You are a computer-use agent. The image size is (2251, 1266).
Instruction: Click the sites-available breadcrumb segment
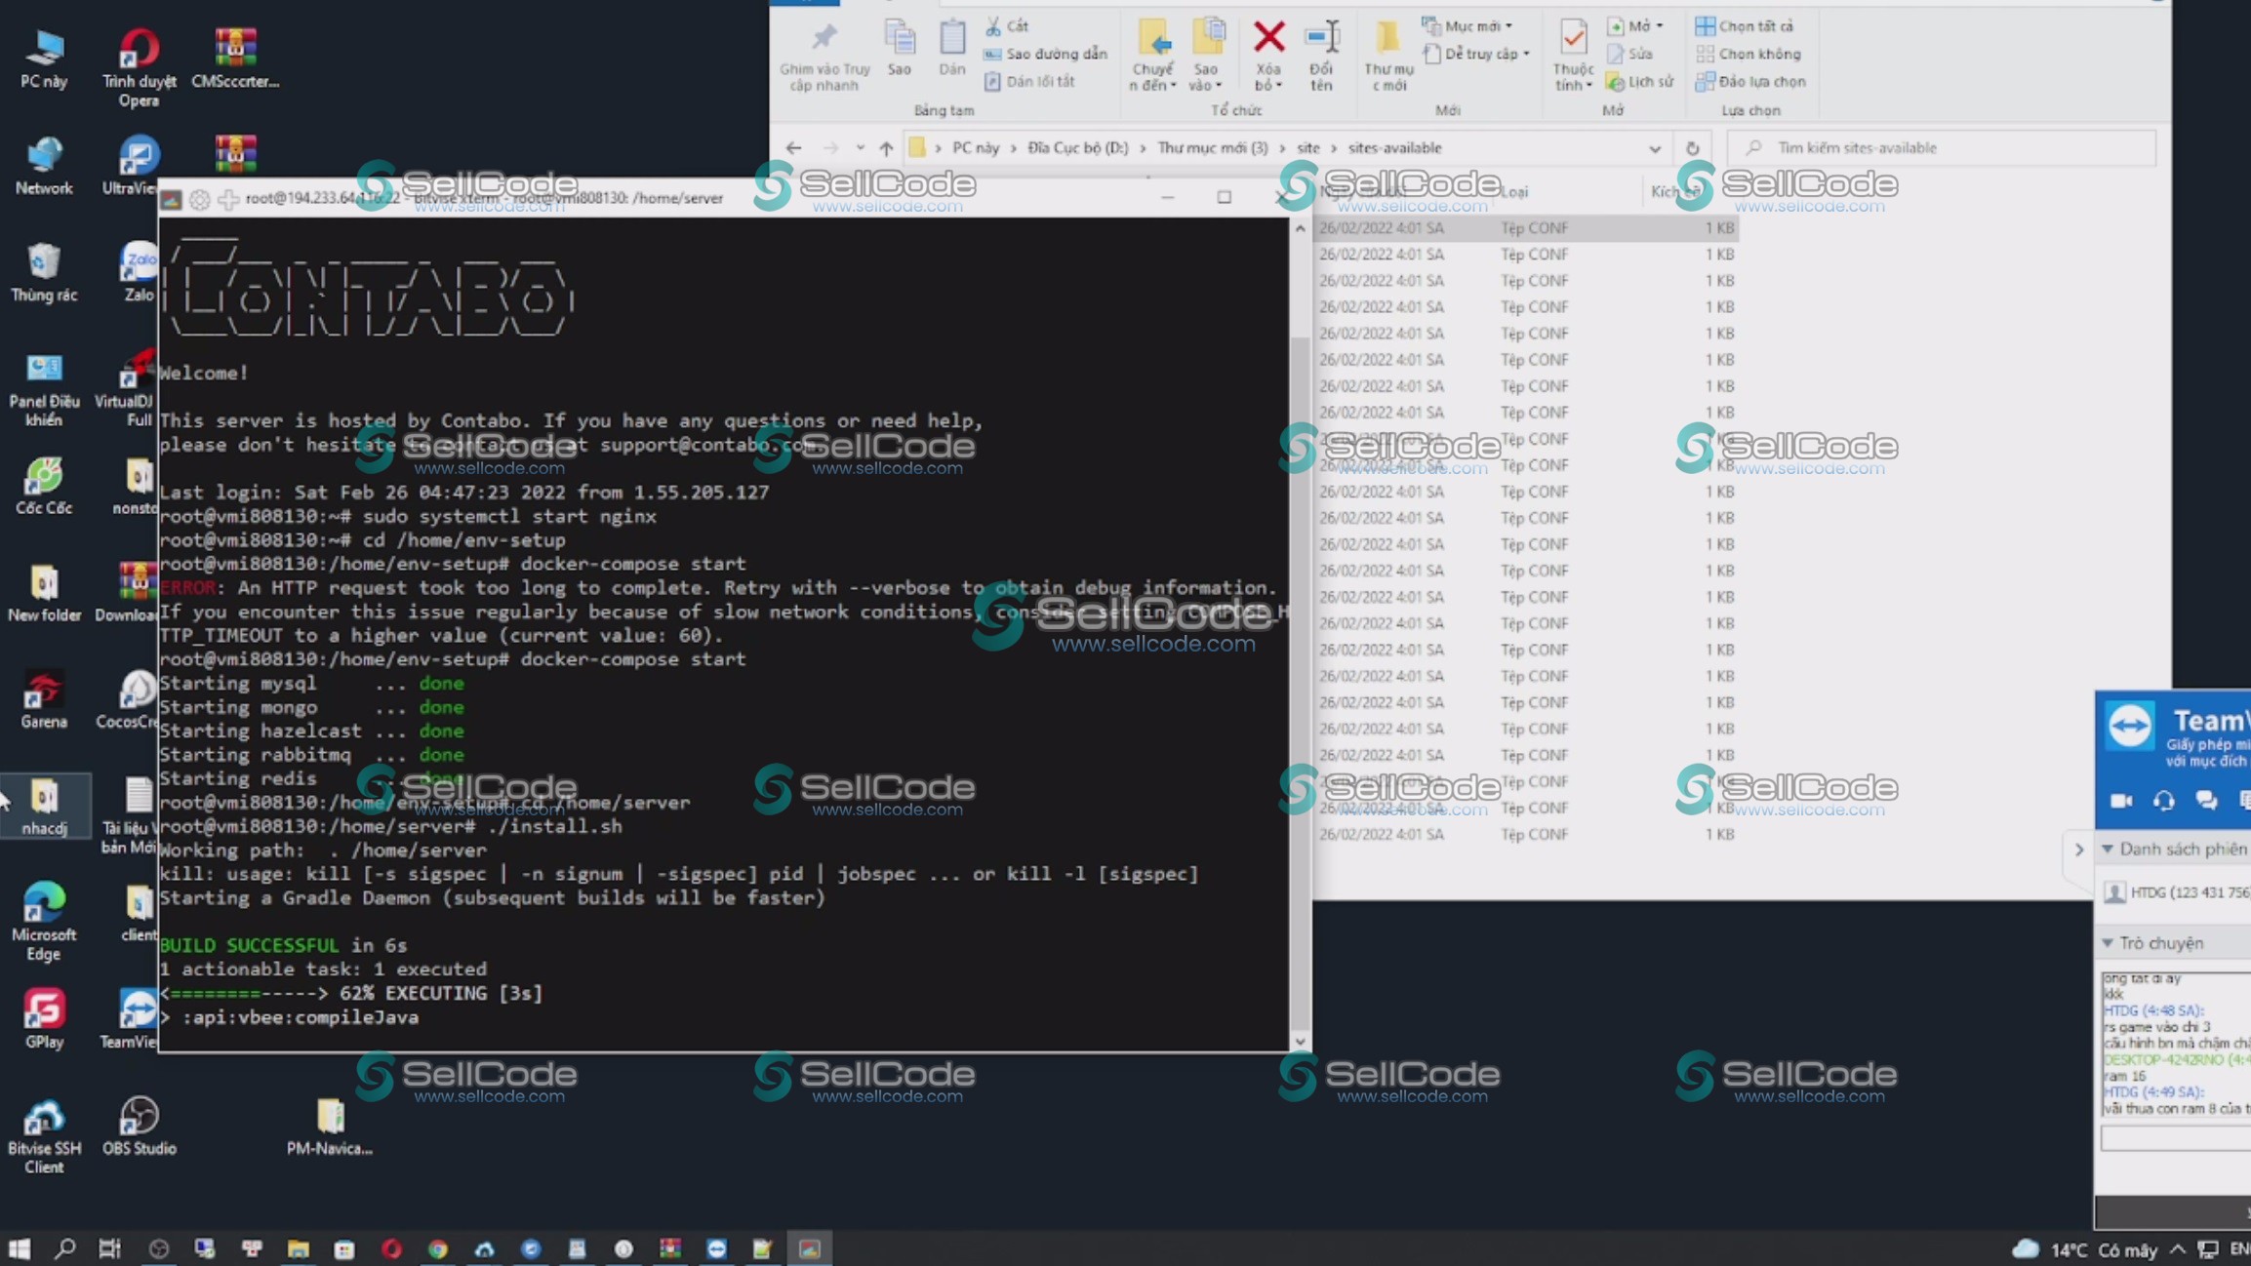tap(1394, 148)
